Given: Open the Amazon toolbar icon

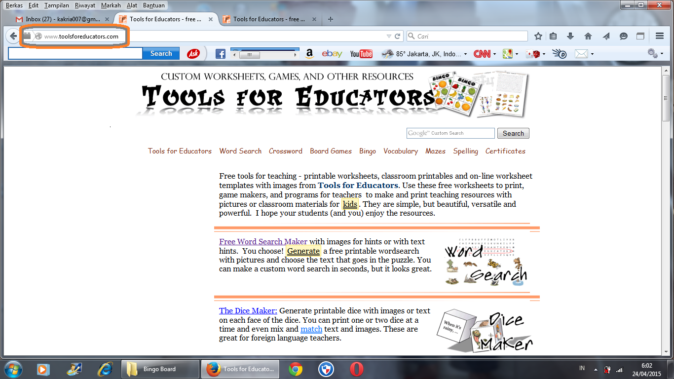Looking at the screenshot, I should [309, 54].
